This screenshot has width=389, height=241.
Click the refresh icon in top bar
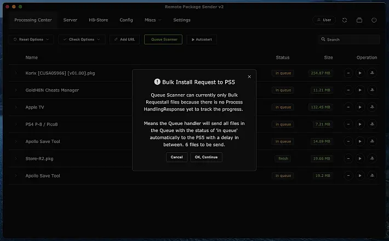click(x=345, y=20)
